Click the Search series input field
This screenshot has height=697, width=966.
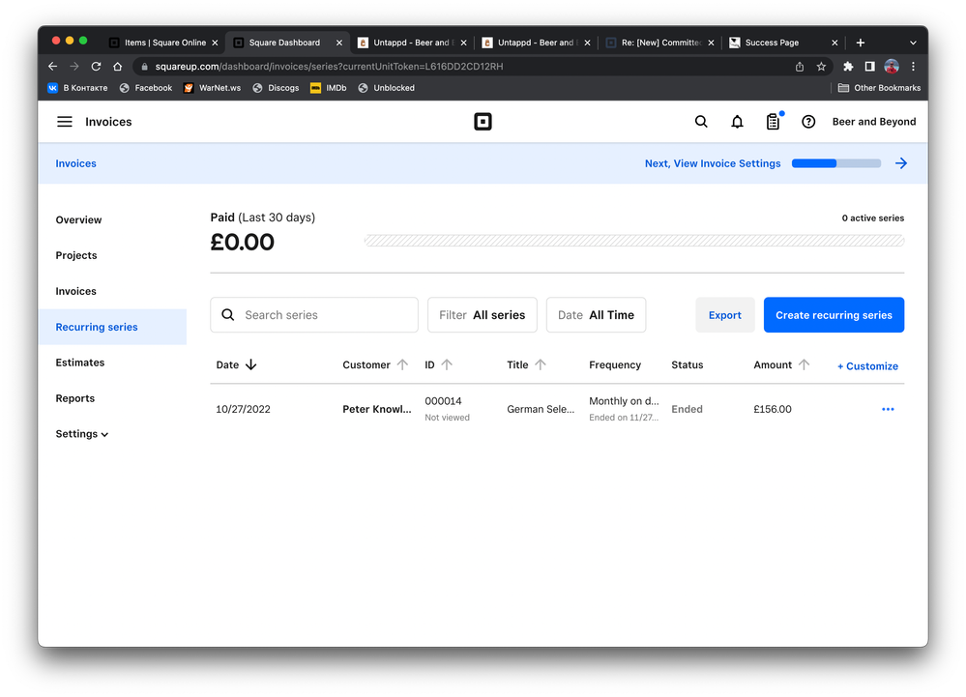pos(324,315)
